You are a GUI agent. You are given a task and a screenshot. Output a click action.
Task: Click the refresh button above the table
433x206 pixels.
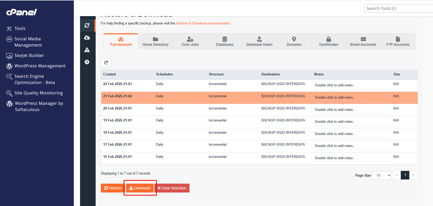106,63
